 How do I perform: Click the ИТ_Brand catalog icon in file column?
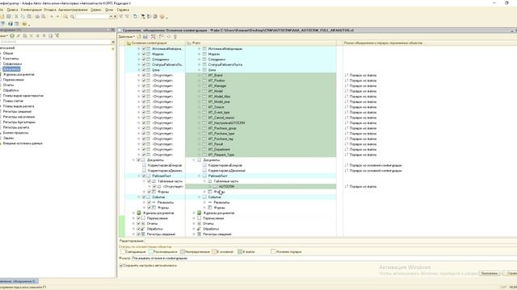(204, 75)
